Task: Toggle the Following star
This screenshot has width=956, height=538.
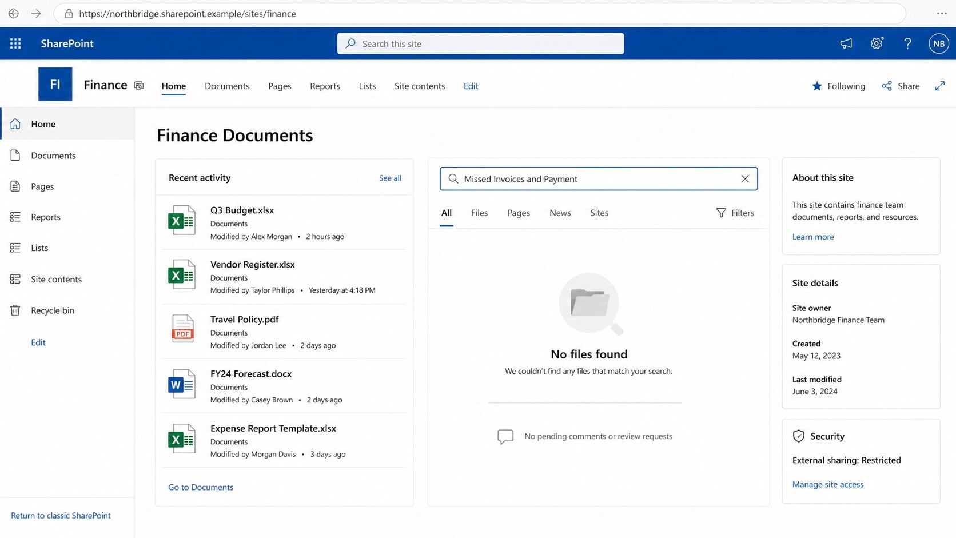Action: pyautogui.click(x=817, y=86)
